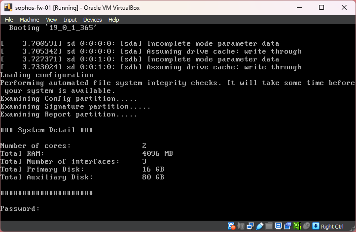This screenshot has height=232, width=356.
Task: Open the Input menu
Action: pyautogui.click(x=70, y=20)
